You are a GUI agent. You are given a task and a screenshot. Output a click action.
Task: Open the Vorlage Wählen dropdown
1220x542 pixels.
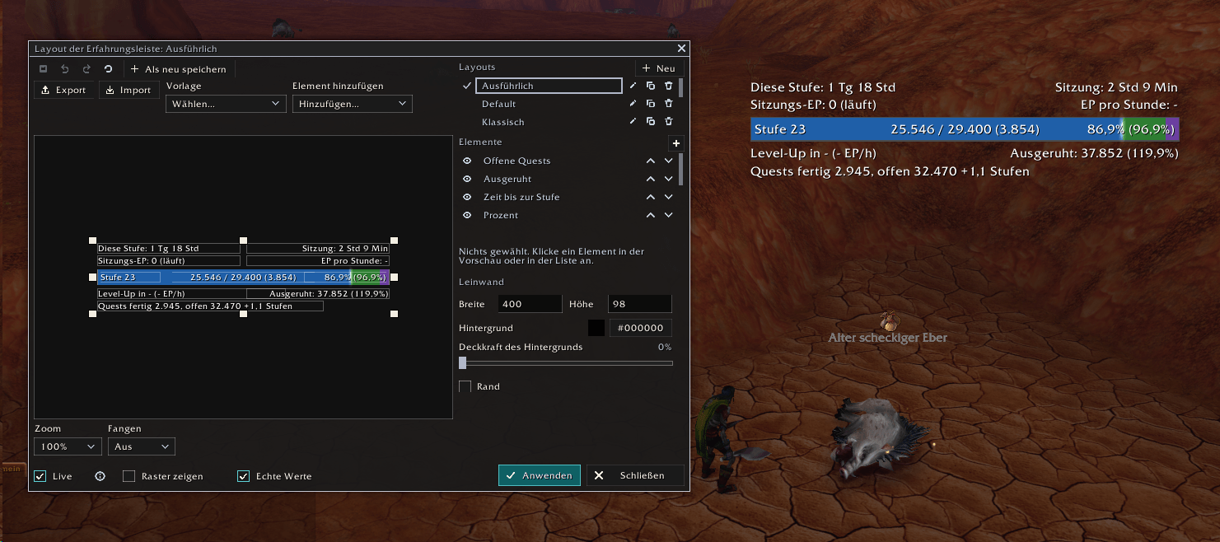[x=226, y=104]
